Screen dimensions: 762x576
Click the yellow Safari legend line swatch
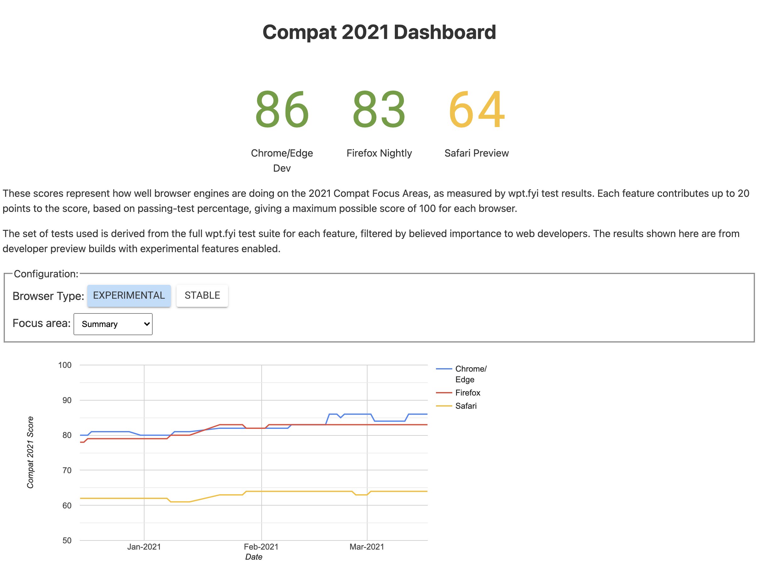[444, 406]
